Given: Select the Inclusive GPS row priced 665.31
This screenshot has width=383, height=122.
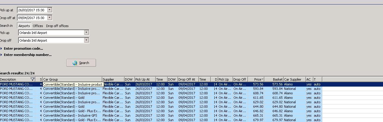Looking at the screenshot, I should [161, 115].
